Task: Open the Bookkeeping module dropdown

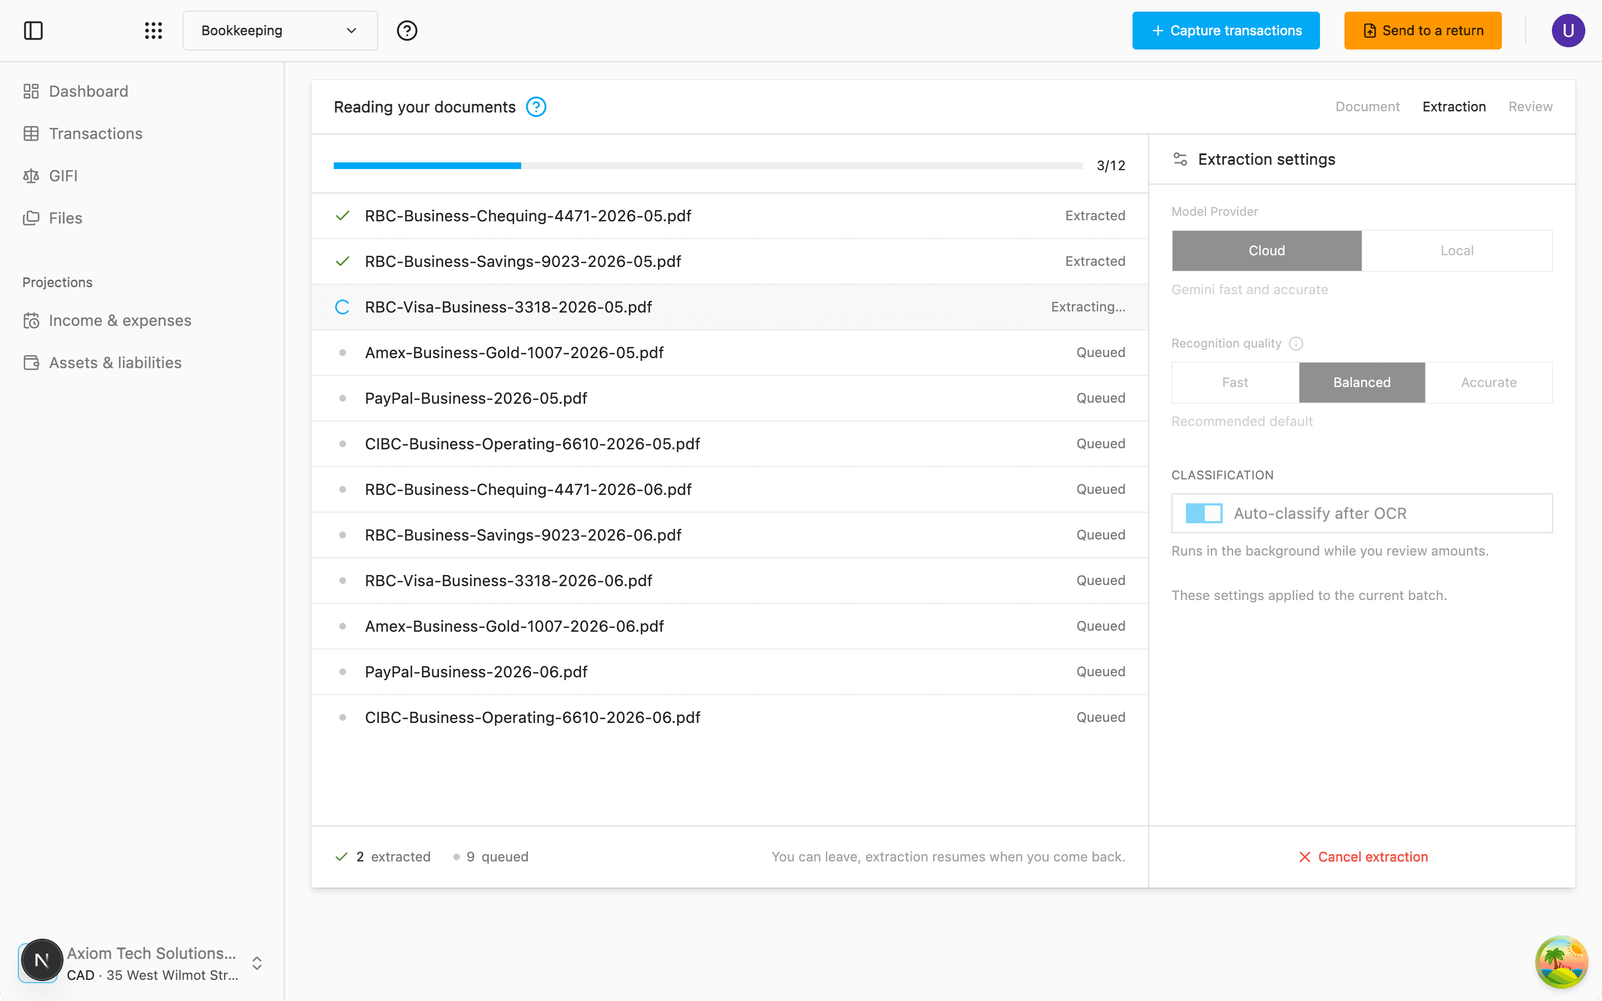Action: pos(280,31)
